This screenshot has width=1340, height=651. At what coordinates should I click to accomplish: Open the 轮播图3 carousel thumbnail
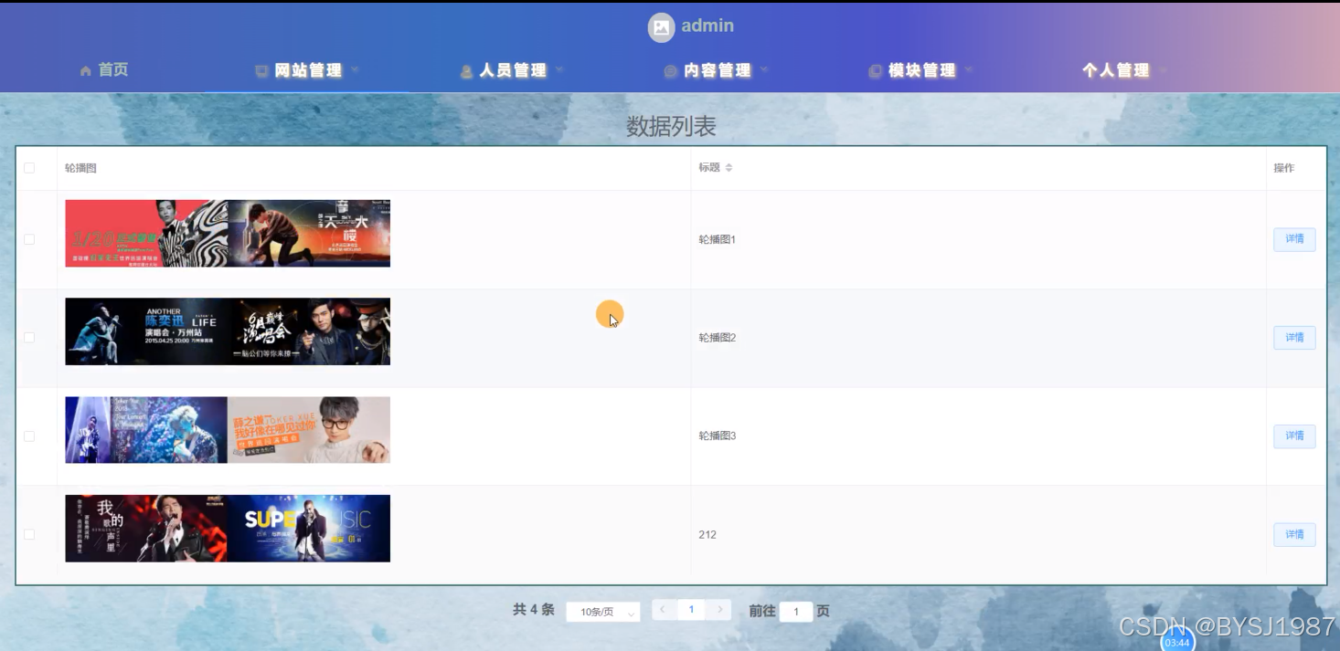click(228, 430)
